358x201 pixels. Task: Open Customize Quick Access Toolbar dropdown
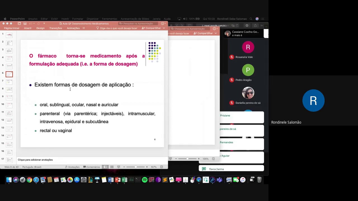pos(44,23)
